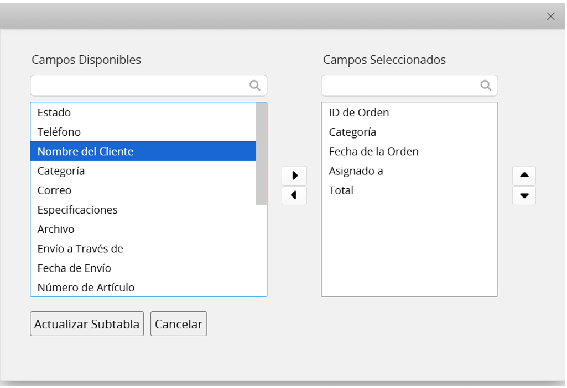567x388 pixels.
Task: Select Teléfono in available fields
Action: click(x=59, y=132)
